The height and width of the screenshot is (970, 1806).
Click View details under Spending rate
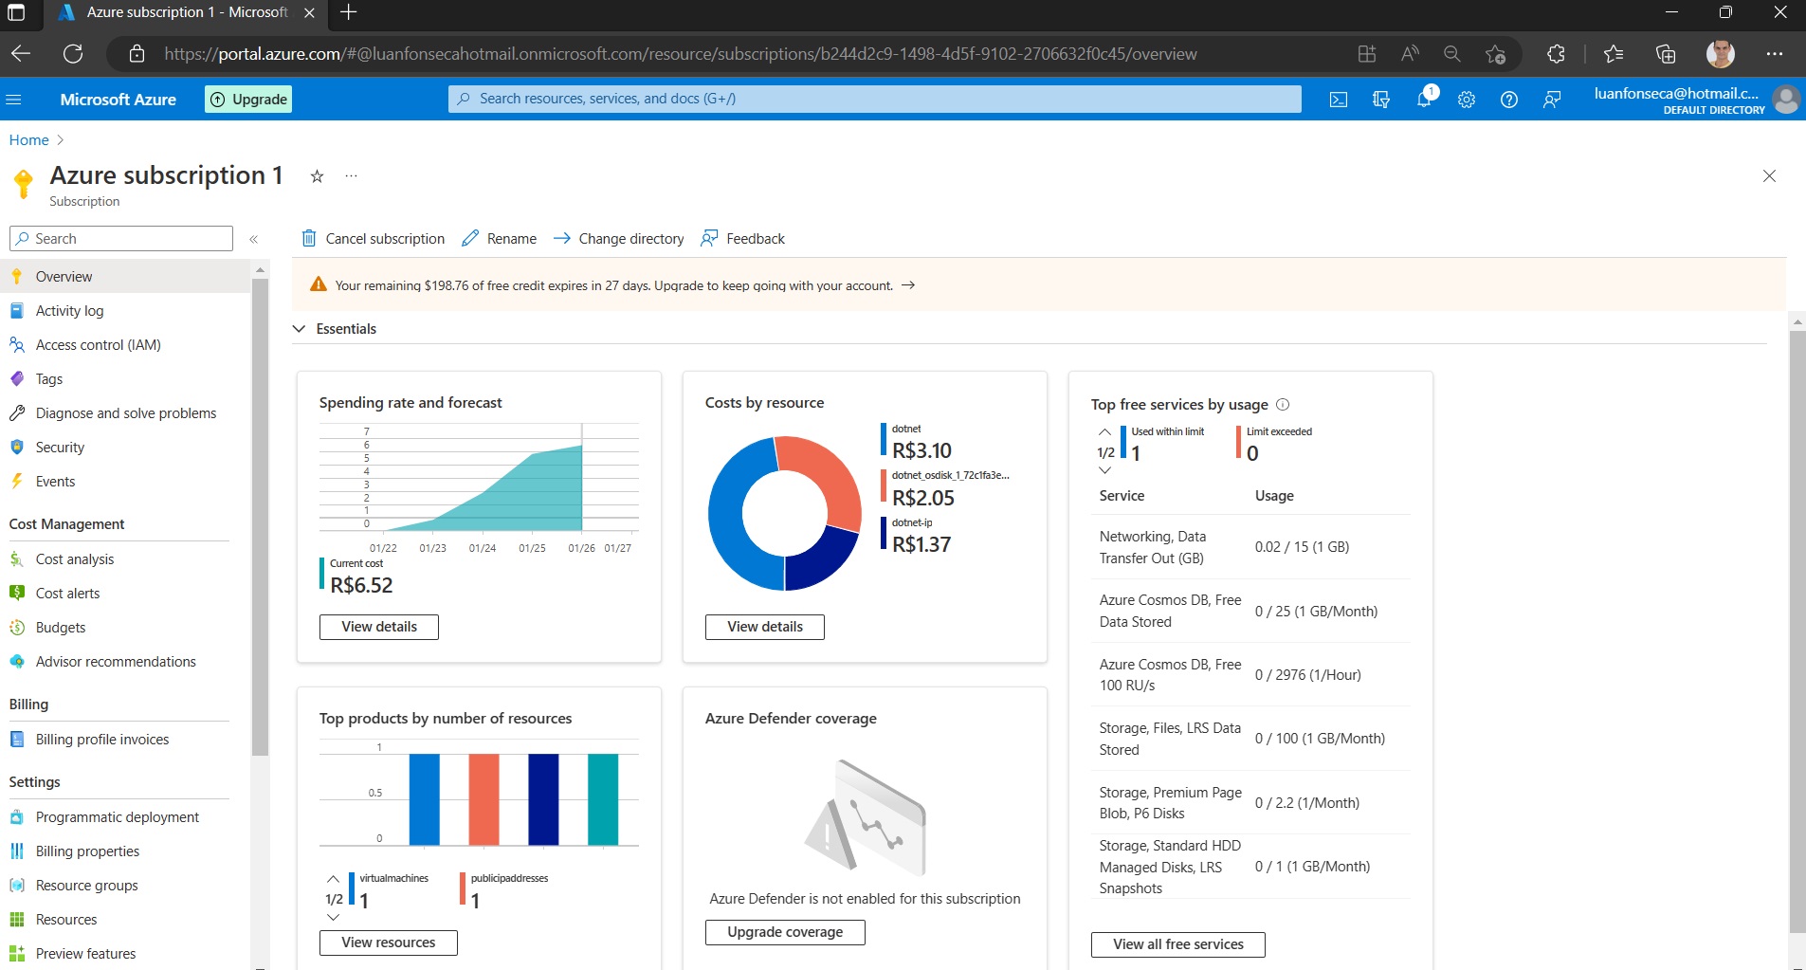(379, 627)
